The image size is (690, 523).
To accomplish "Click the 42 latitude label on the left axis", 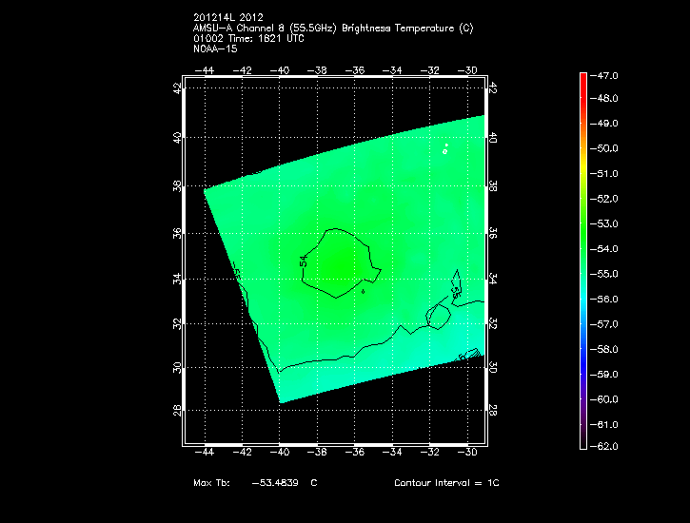I will click(x=177, y=88).
